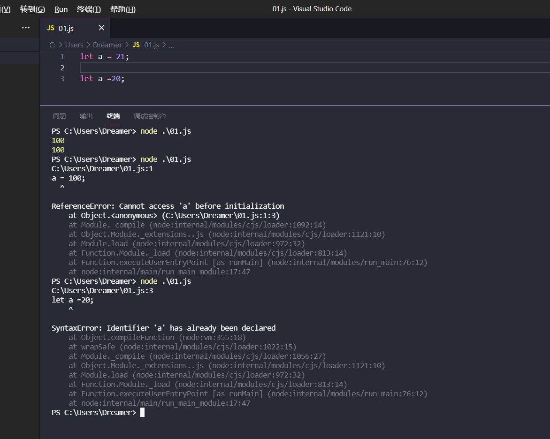Viewport: 550px width, 439px height.
Task: Switch to the Terminal (终端) panel tab
Action: 113,116
